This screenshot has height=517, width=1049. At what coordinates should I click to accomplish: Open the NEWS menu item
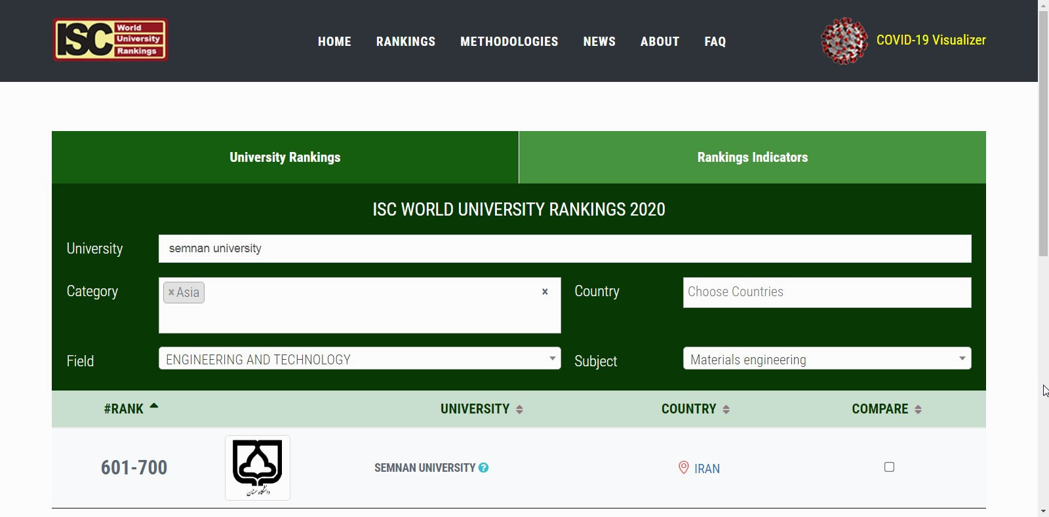(599, 41)
